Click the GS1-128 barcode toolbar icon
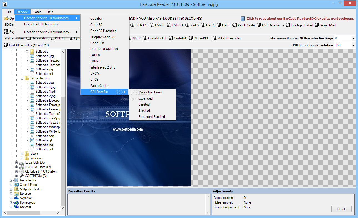Screen dimensions: 358x218 coord(132,25)
